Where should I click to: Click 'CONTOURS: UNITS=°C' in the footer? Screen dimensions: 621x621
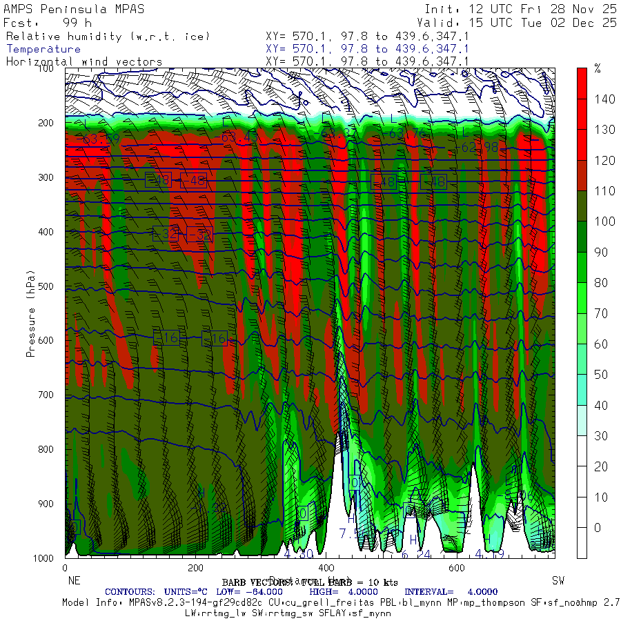[x=156, y=592]
